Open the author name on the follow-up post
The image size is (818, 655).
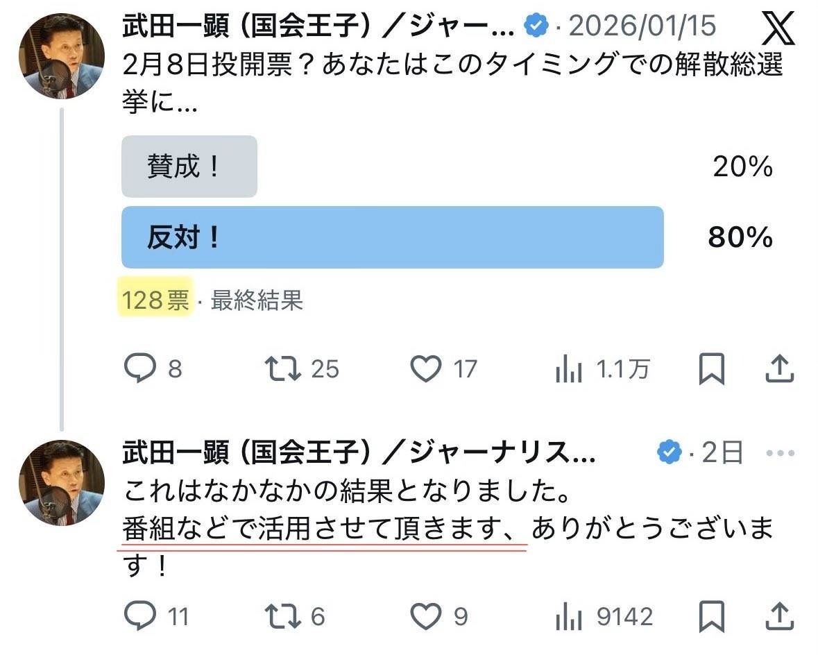pos(359,454)
